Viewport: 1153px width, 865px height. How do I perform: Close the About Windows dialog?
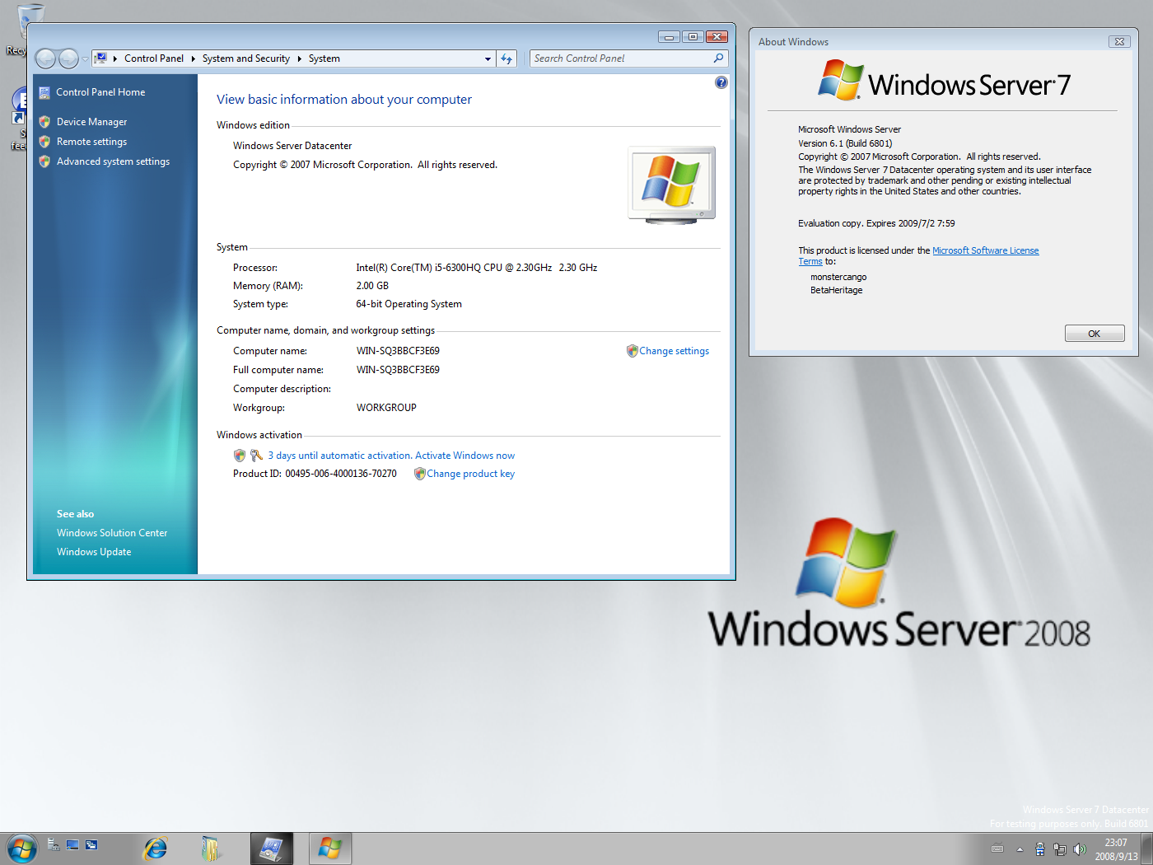[1118, 41]
